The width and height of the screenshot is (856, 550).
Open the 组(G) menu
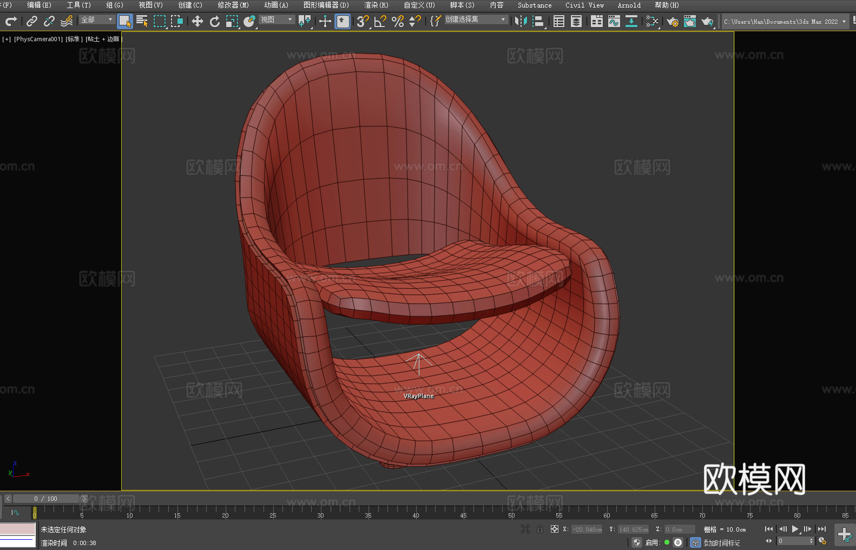tap(115, 5)
